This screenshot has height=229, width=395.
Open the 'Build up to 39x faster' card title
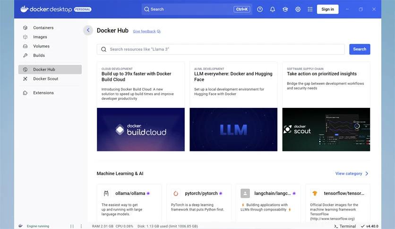[x=136, y=77]
